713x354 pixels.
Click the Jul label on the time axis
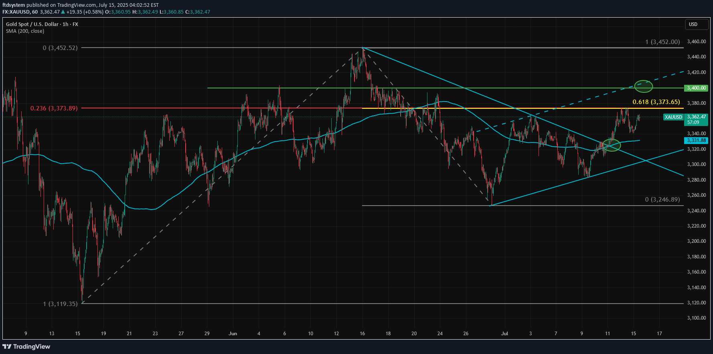(504, 334)
